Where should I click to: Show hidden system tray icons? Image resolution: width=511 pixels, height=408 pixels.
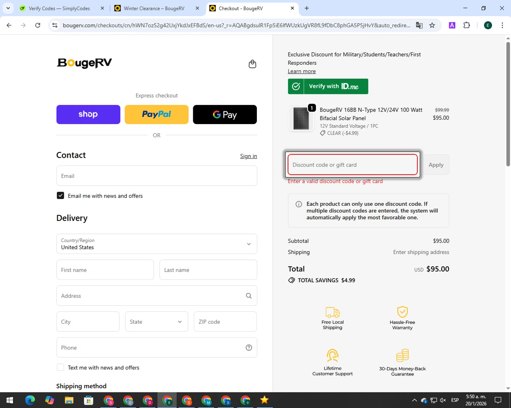[414, 400]
